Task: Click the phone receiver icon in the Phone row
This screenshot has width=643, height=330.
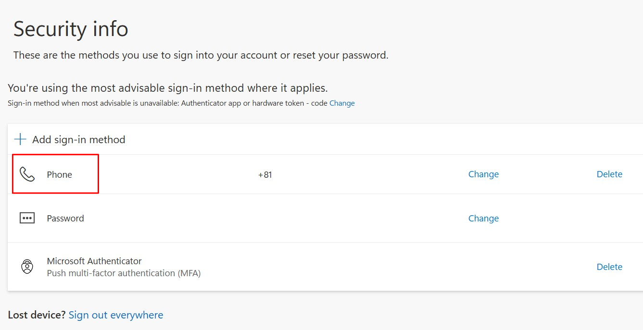Action: pos(27,174)
